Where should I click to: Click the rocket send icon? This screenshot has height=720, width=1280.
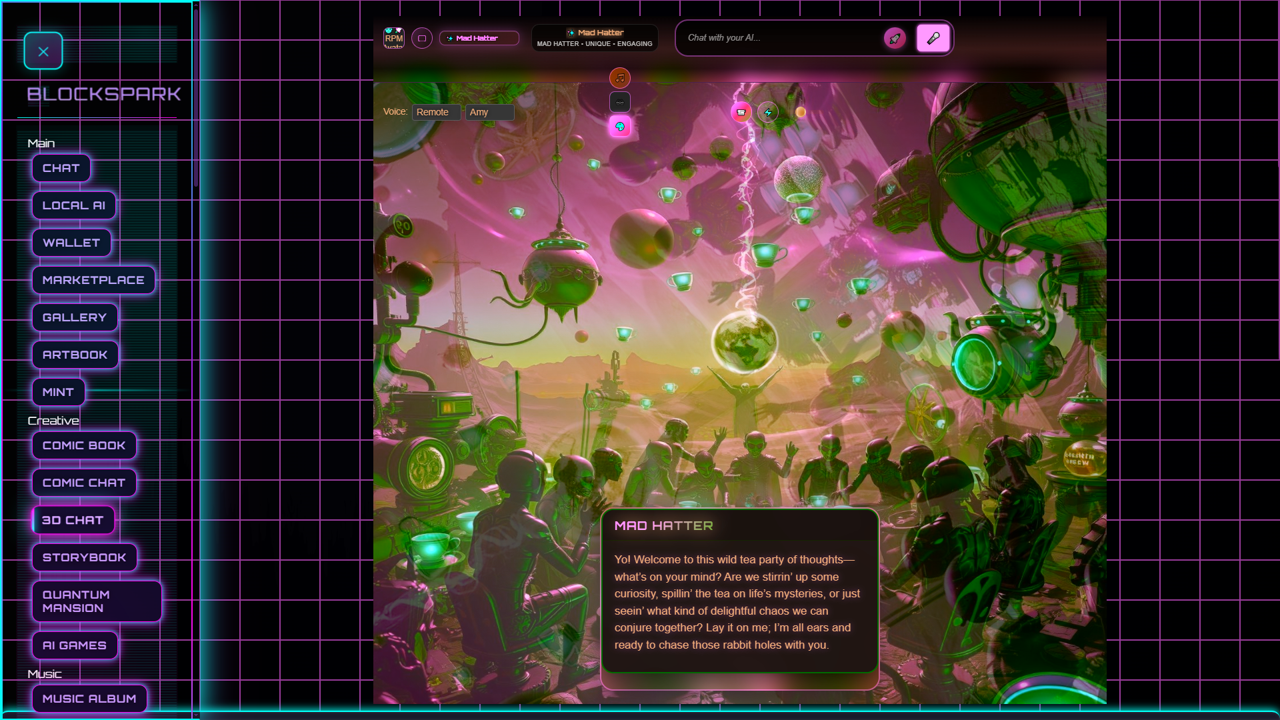[894, 39]
